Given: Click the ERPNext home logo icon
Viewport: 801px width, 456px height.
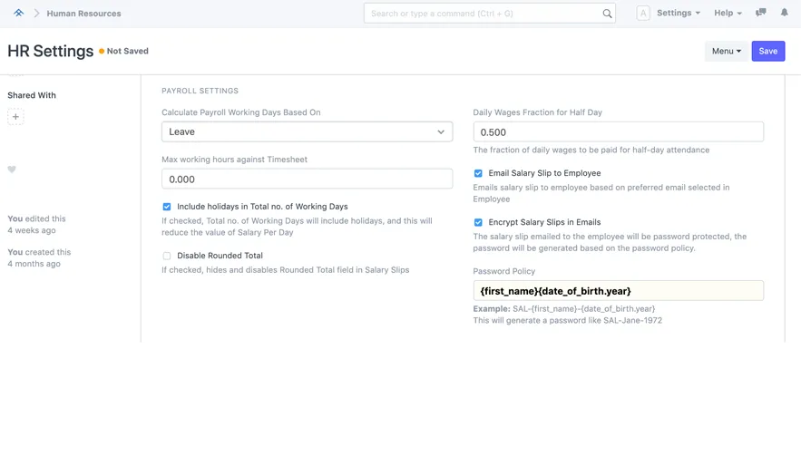Looking at the screenshot, I should (18, 13).
